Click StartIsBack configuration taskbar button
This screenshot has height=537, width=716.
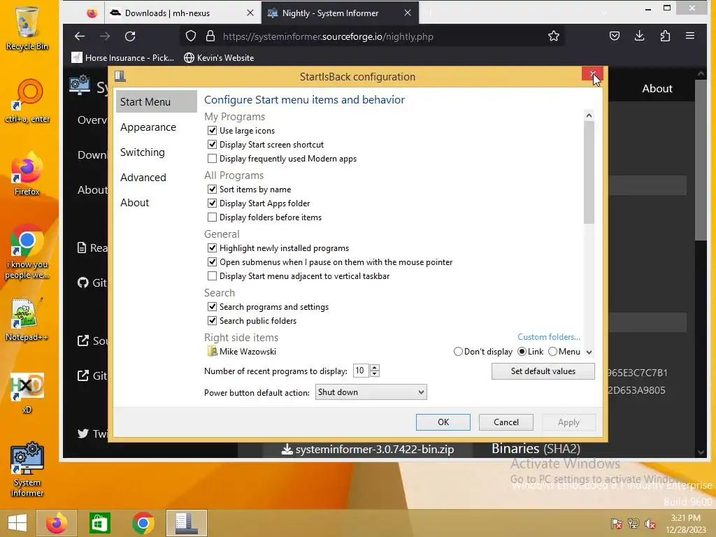(x=186, y=523)
